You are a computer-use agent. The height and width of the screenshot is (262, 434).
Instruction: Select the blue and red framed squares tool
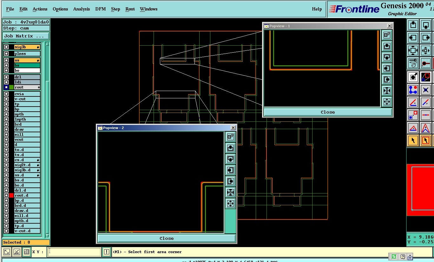[413, 115]
